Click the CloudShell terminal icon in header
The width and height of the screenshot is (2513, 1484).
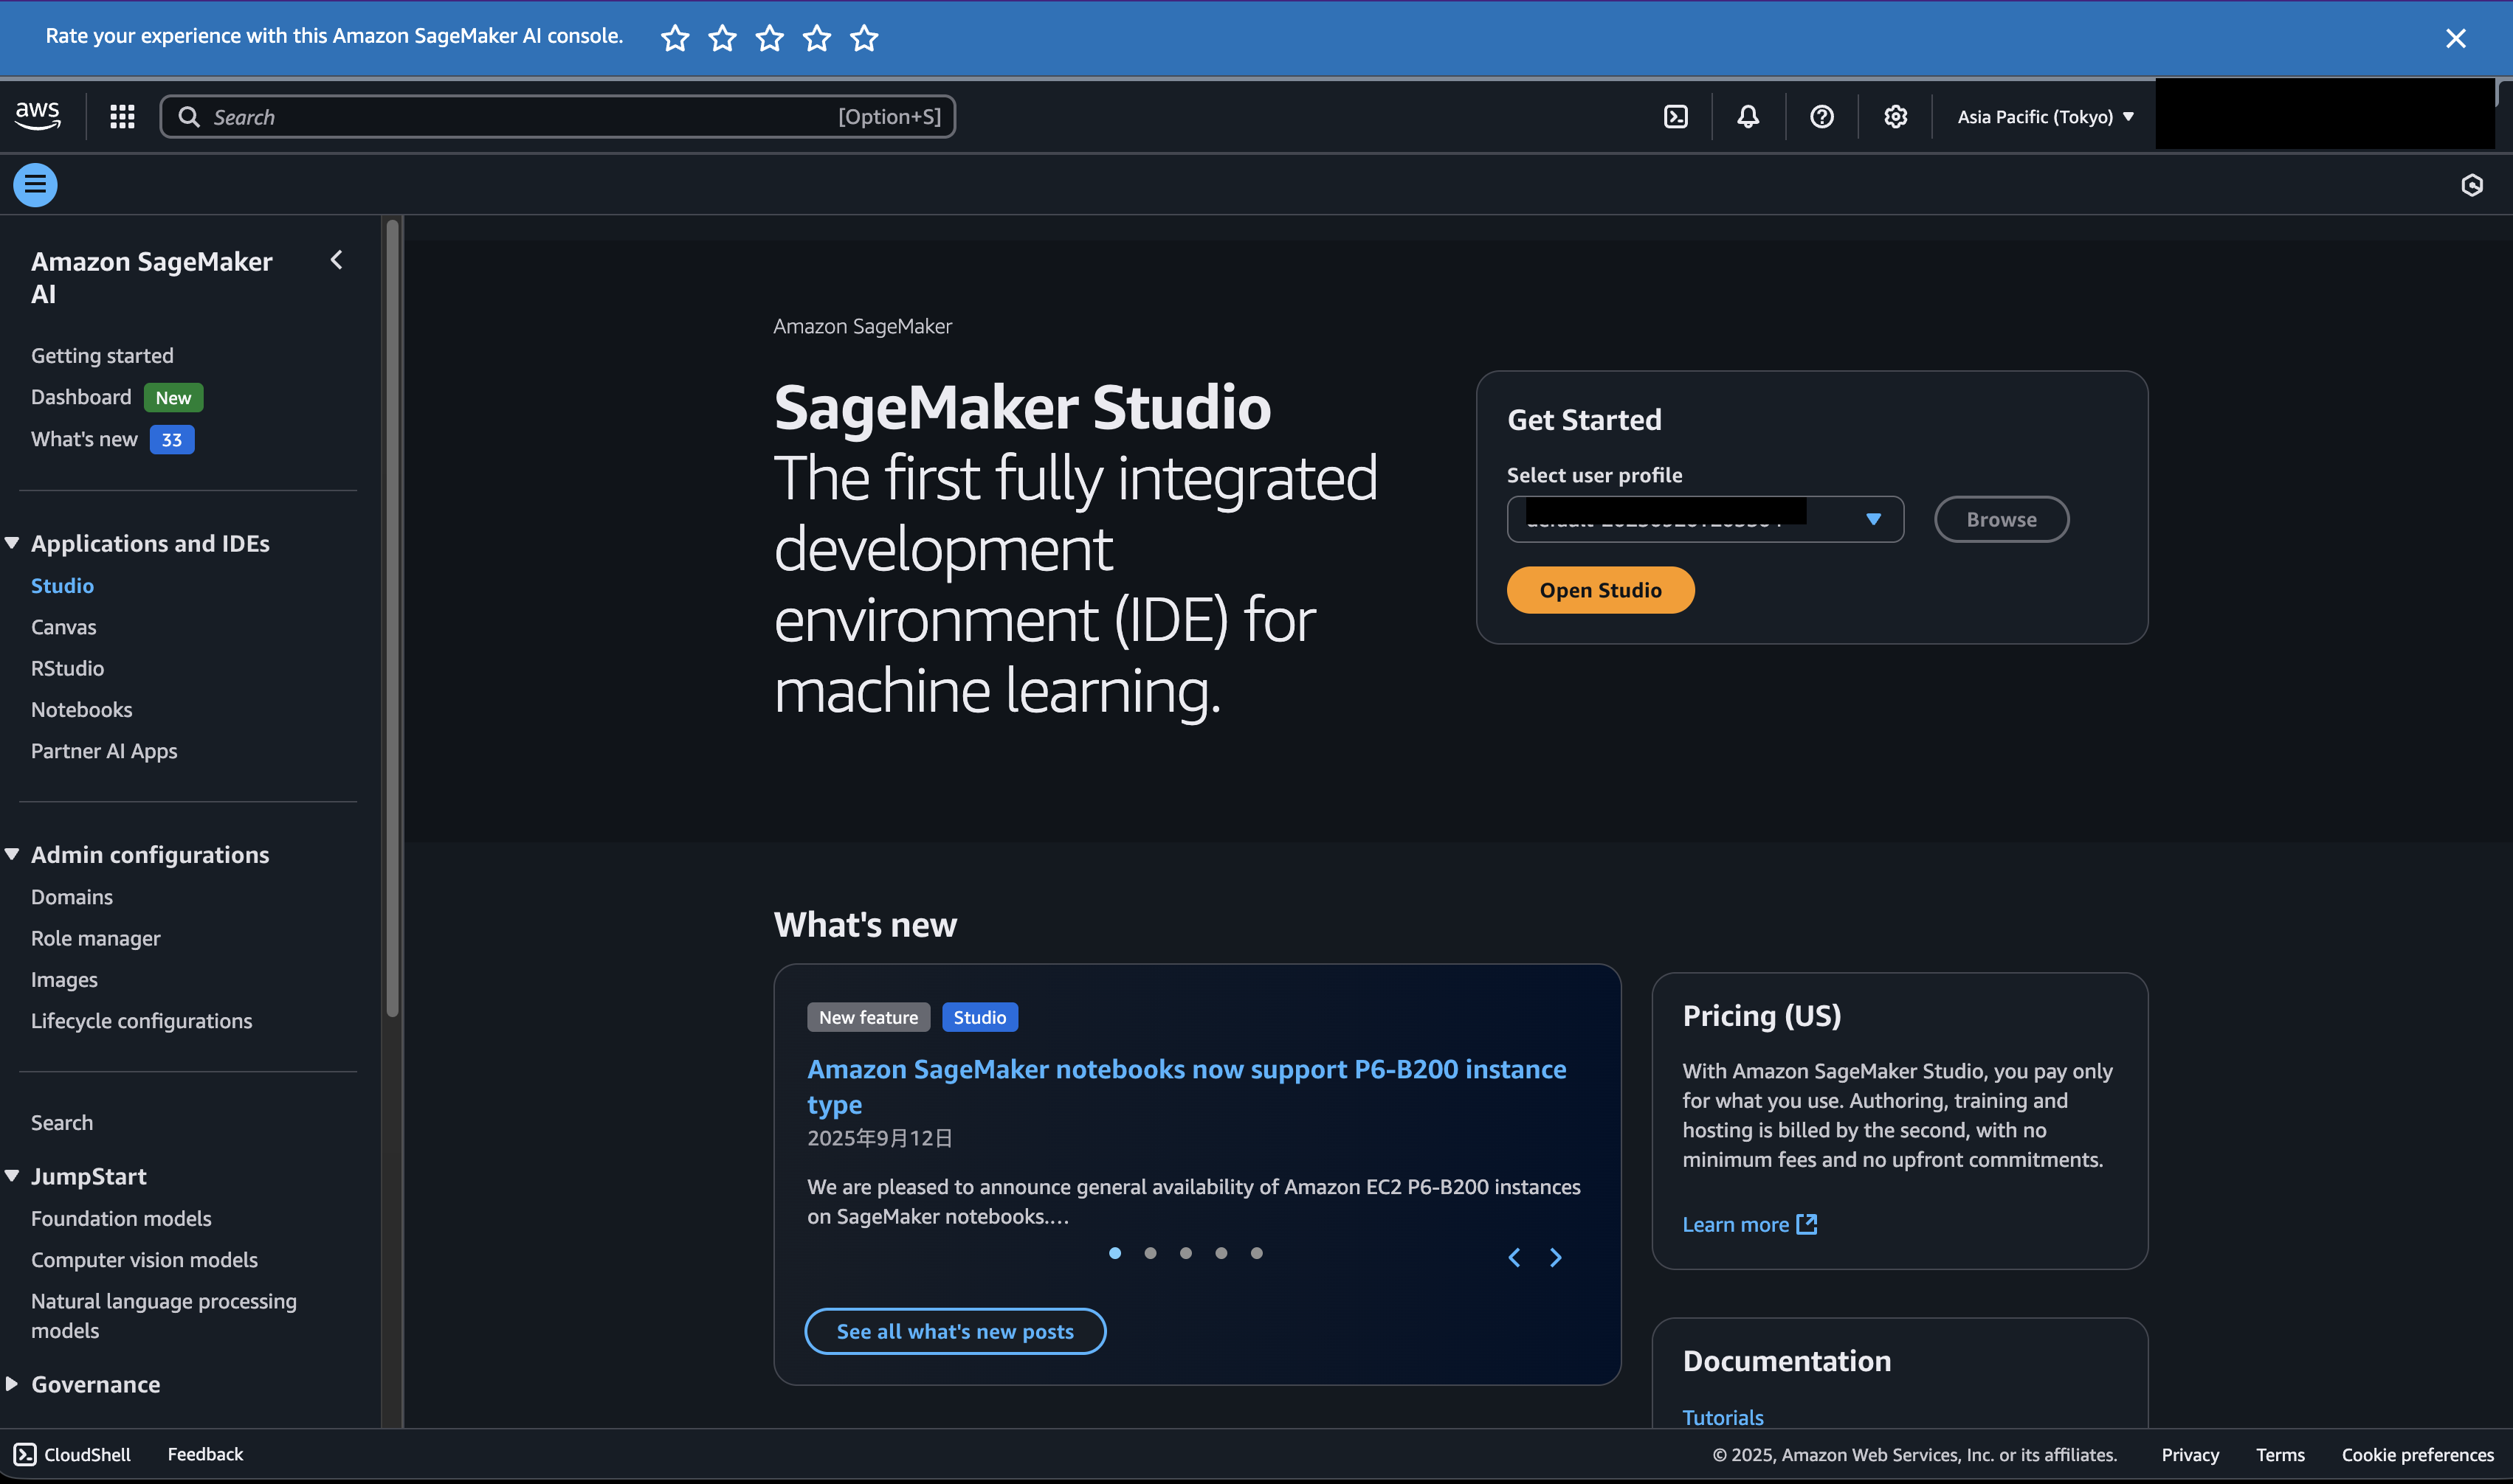(x=1675, y=117)
